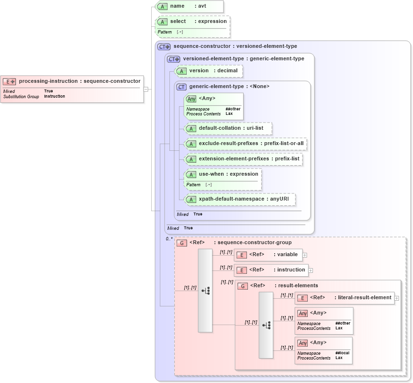
Task: Click the A icon on the name attribute
Action: pyautogui.click(x=162, y=6)
